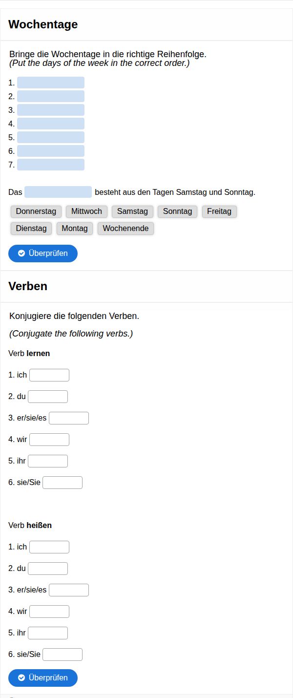Choose the Sonntag word chip
293x698 pixels.
point(177,212)
